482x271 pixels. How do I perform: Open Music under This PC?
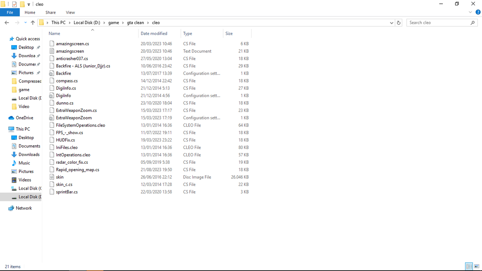[24, 163]
